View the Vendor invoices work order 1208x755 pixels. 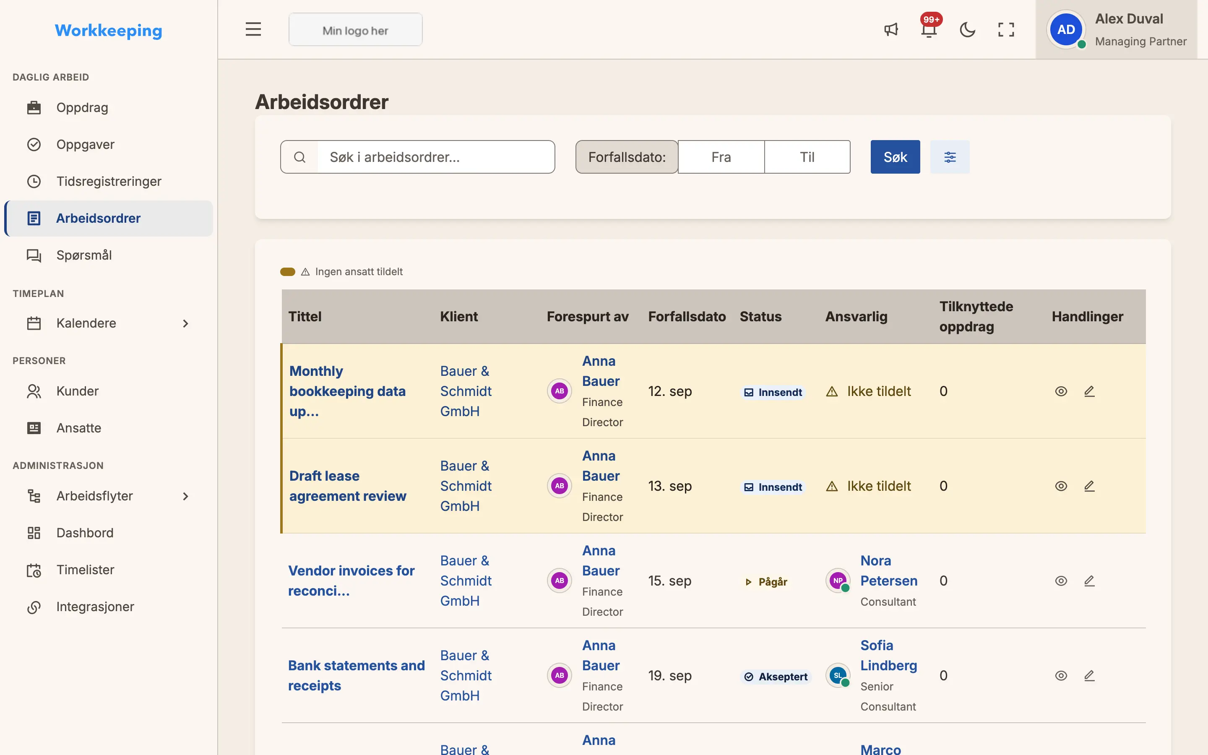(x=1061, y=581)
